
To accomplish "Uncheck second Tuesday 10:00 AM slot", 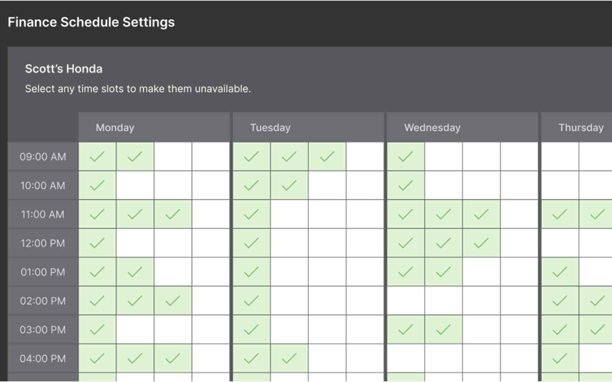I will (289, 185).
